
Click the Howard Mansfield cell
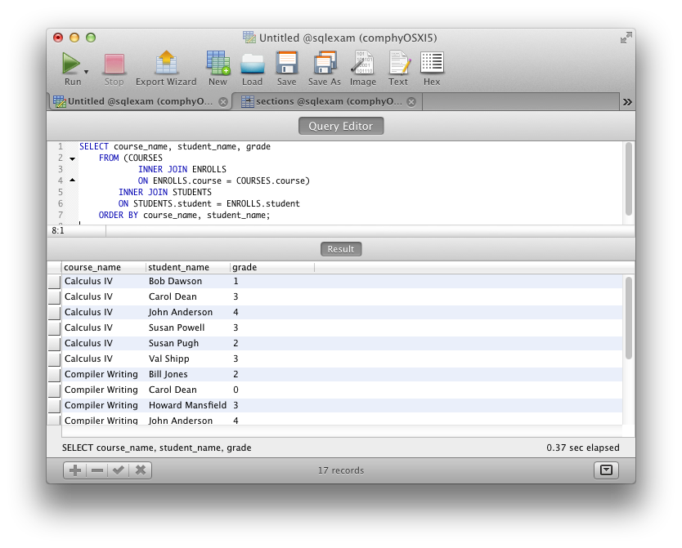pyautogui.click(x=187, y=406)
